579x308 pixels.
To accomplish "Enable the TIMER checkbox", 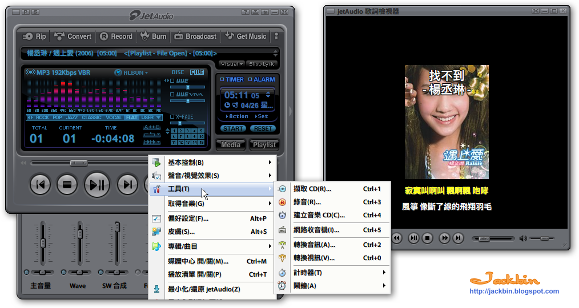I will click(222, 79).
